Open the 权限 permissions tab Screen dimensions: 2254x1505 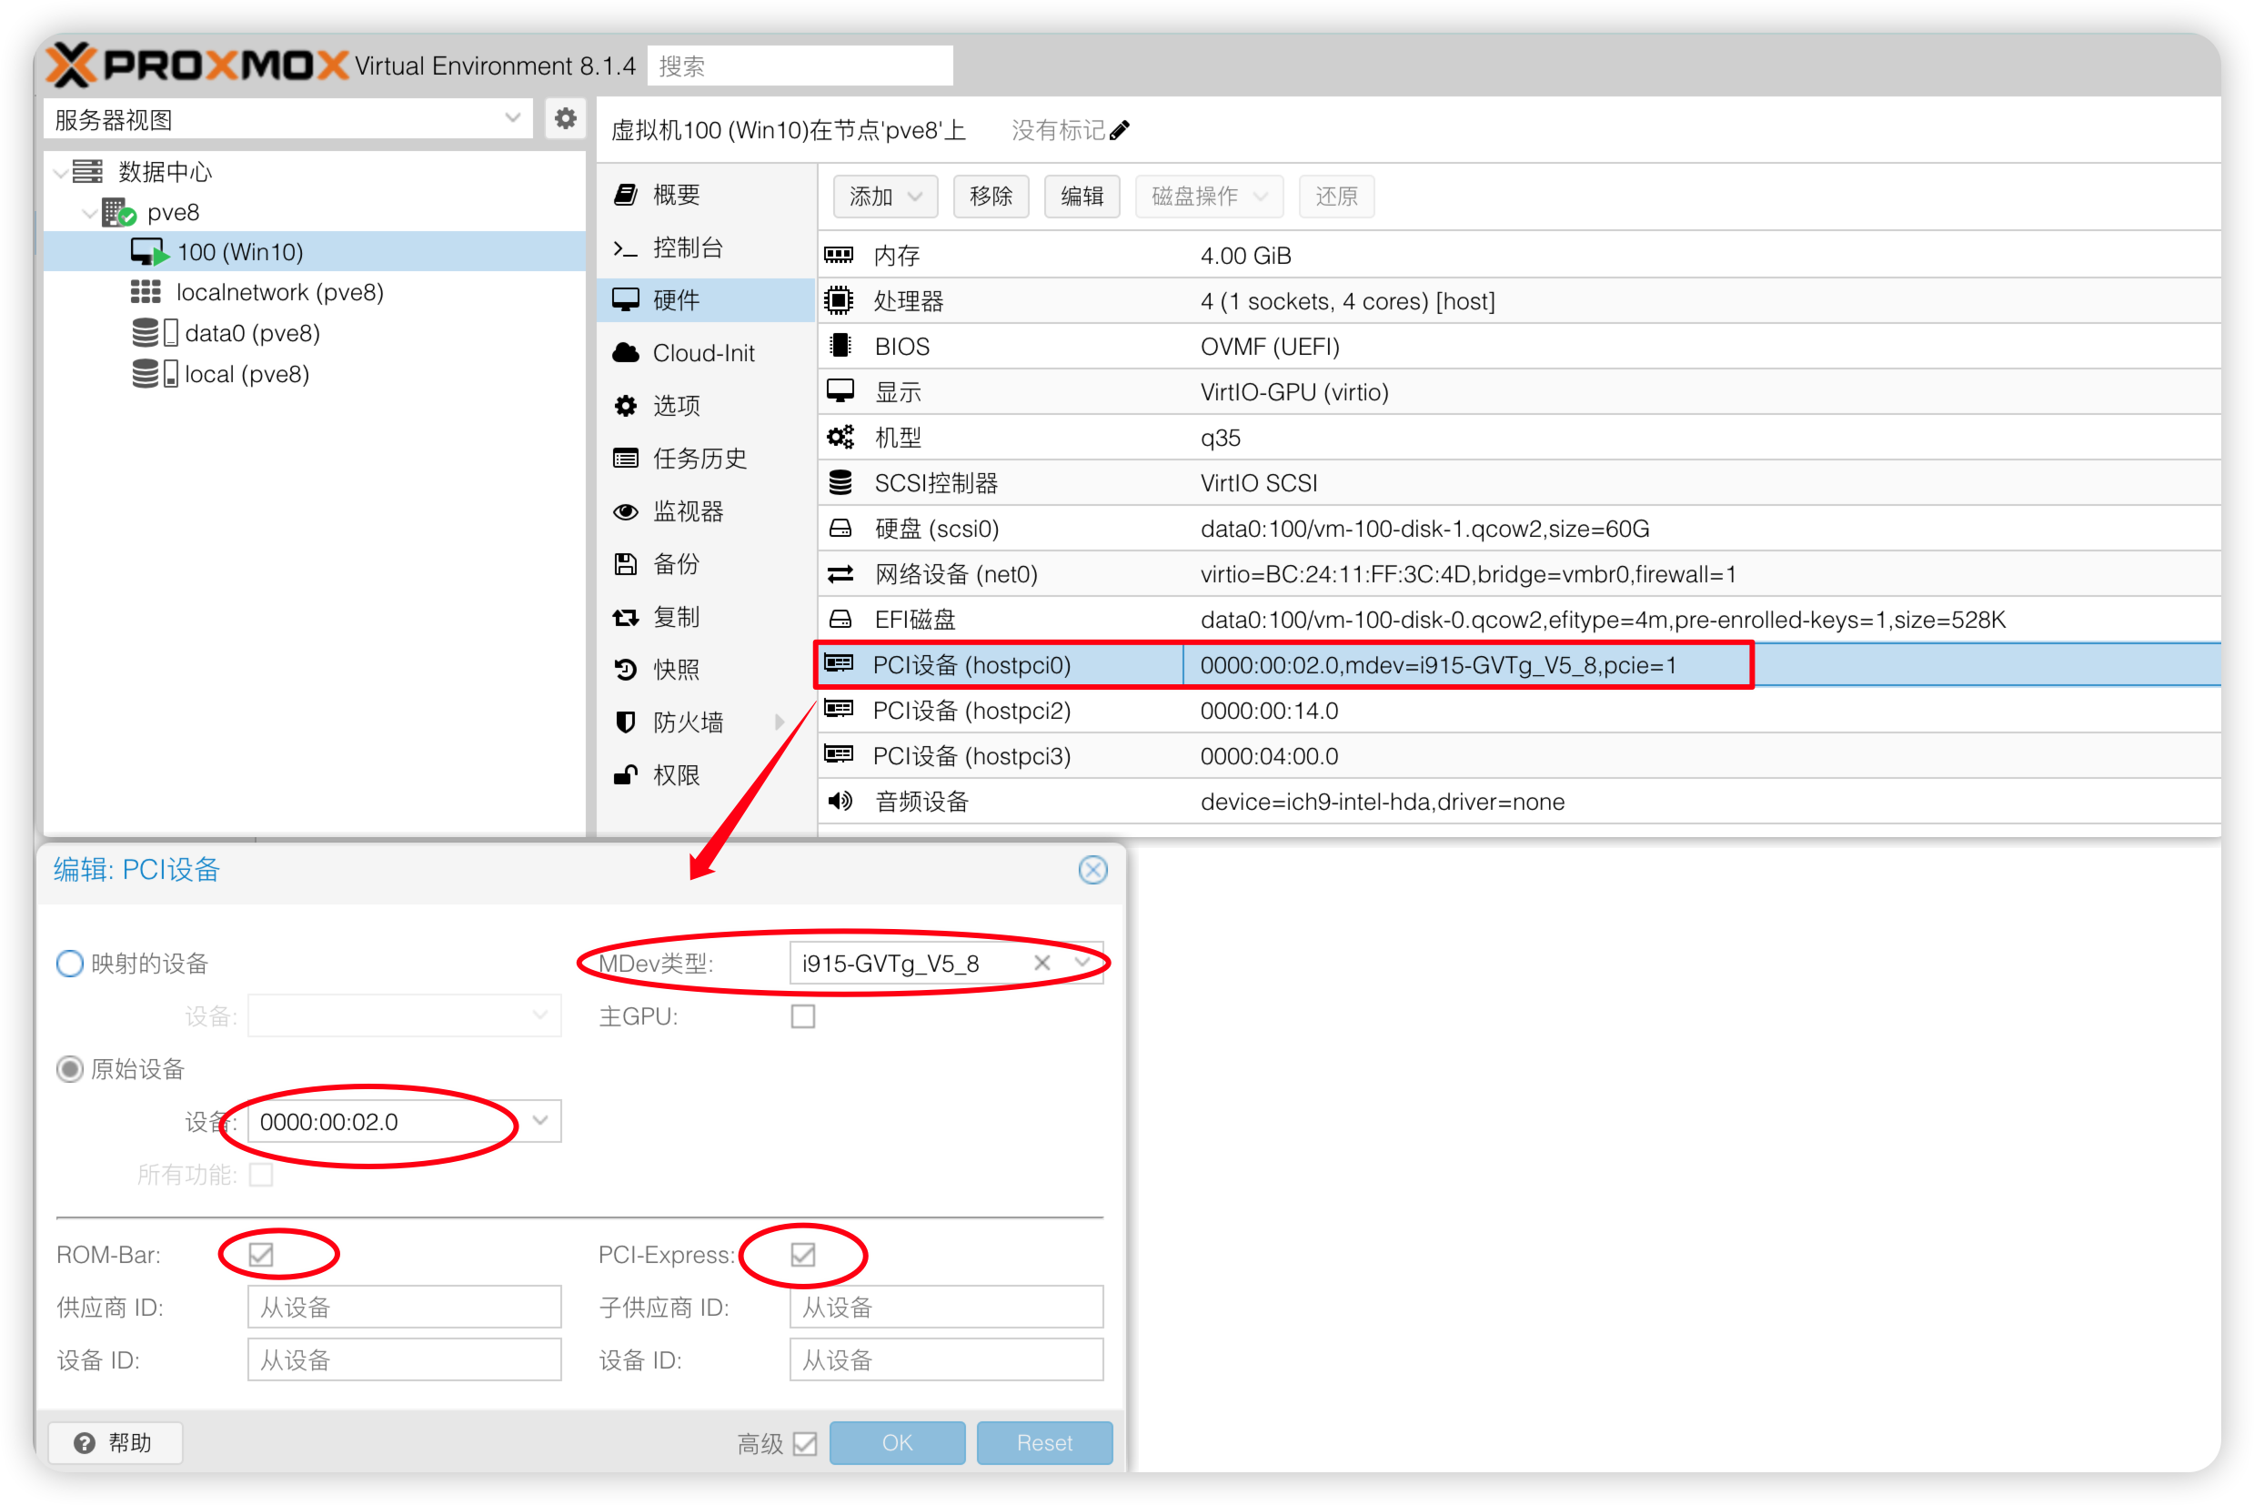point(706,774)
